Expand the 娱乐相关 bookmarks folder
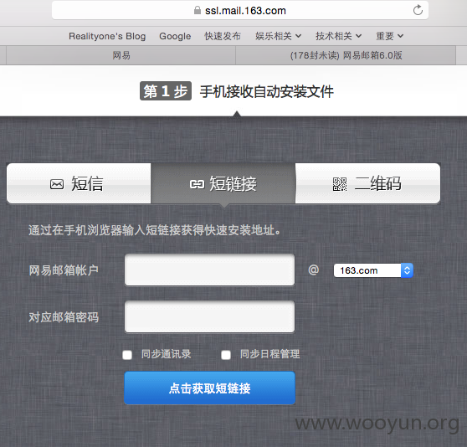 279,36
